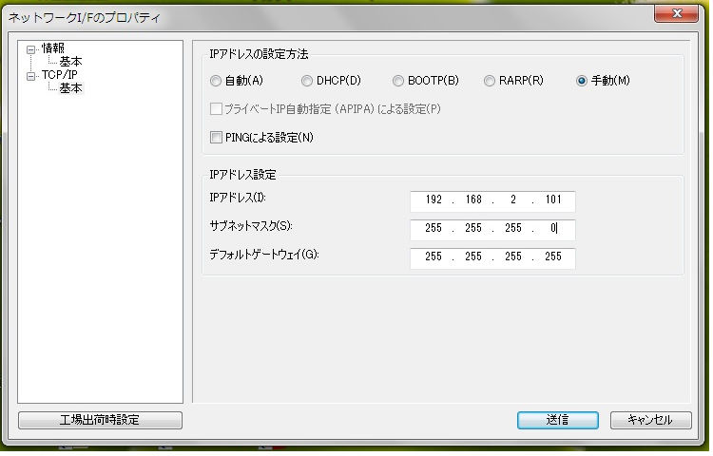Click default gateway first octet field
This screenshot has width=713, height=456.
[x=434, y=256]
